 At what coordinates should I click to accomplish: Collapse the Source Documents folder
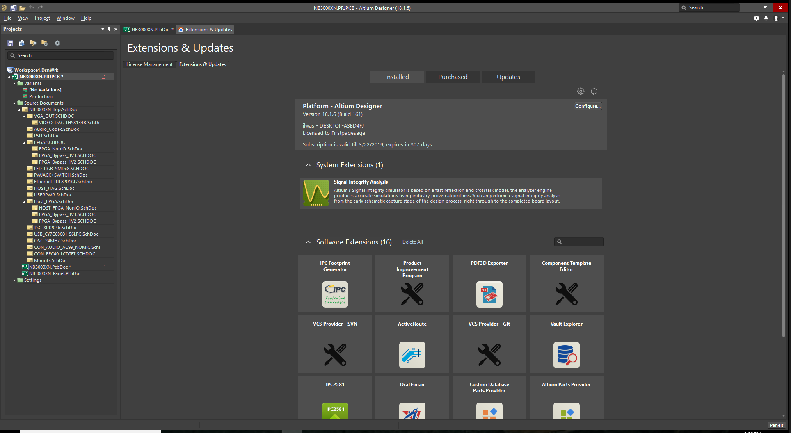coord(14,103)
